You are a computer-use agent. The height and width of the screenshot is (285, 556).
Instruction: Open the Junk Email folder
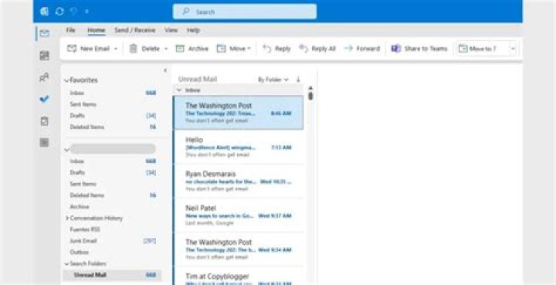tap(83, 241)
